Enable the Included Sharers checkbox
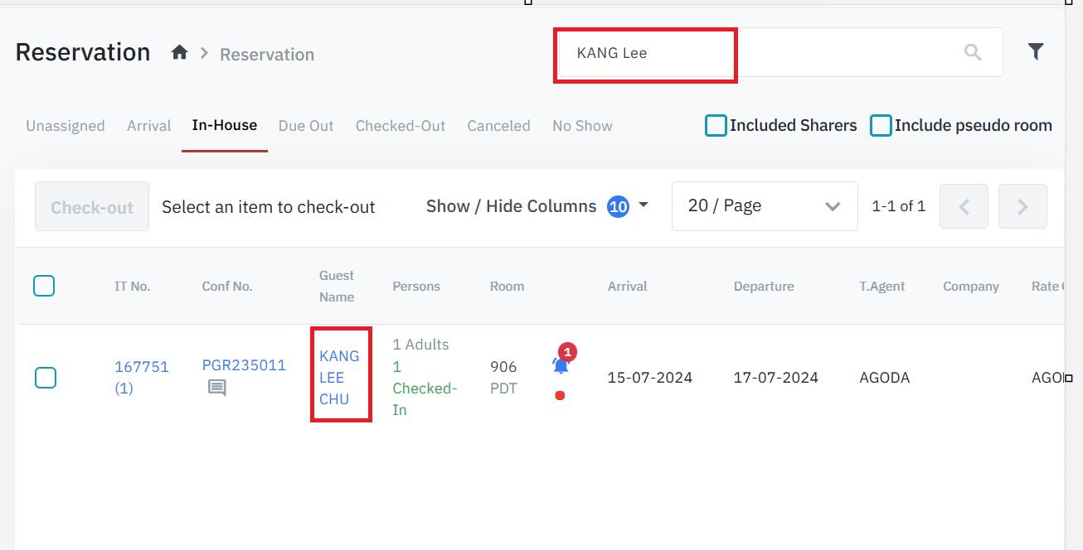Screen dimensions: 1083x550 click(716, 126)
